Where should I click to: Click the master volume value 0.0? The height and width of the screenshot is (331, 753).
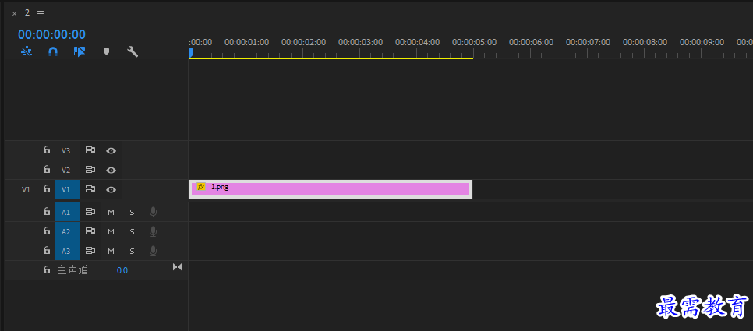tap(122, 270)
